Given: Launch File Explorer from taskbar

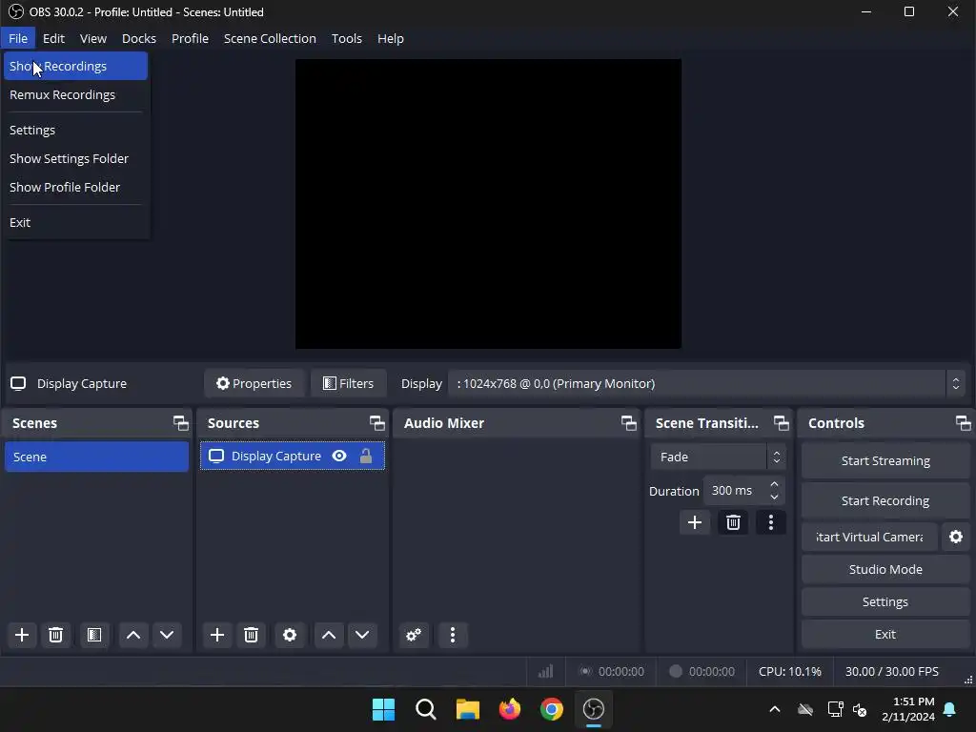Looking at the screenshot, I should point(467,709).
